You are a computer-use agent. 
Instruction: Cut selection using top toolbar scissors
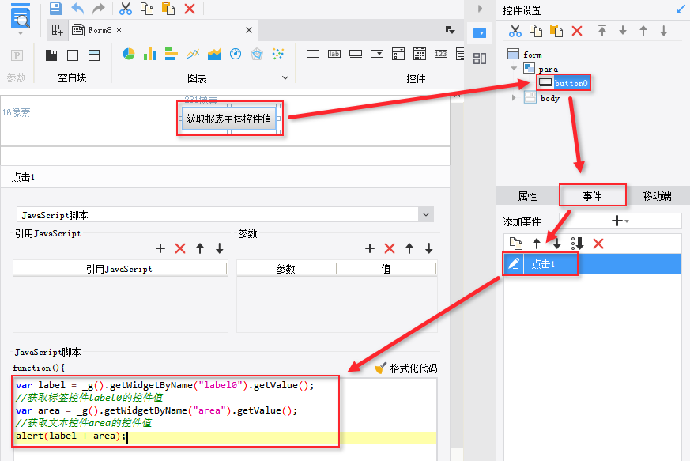pos(126,9)
